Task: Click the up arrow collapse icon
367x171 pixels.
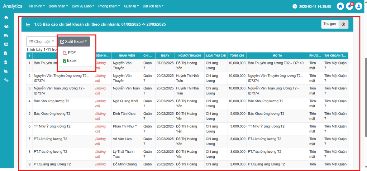Action: [x=343, y=24]
